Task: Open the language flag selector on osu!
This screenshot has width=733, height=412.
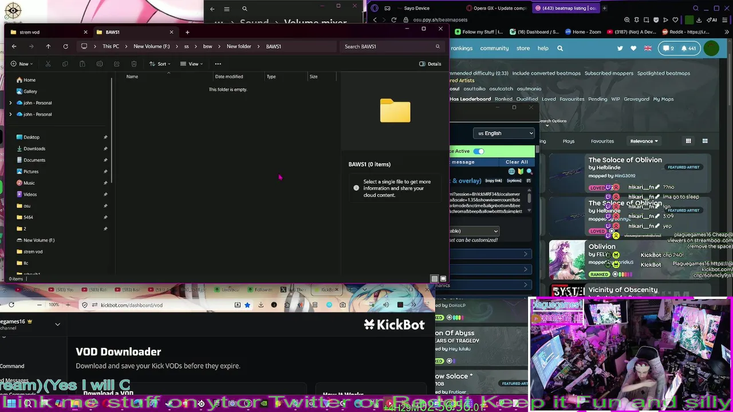Action: pyautogui.click(x=648, y=49)
